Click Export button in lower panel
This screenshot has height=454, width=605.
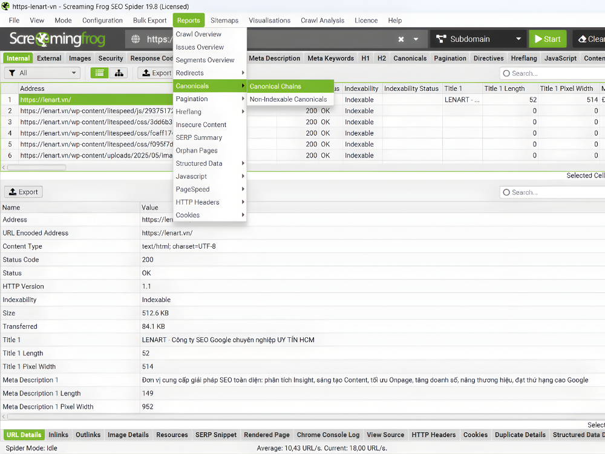(x=23, y=192)
